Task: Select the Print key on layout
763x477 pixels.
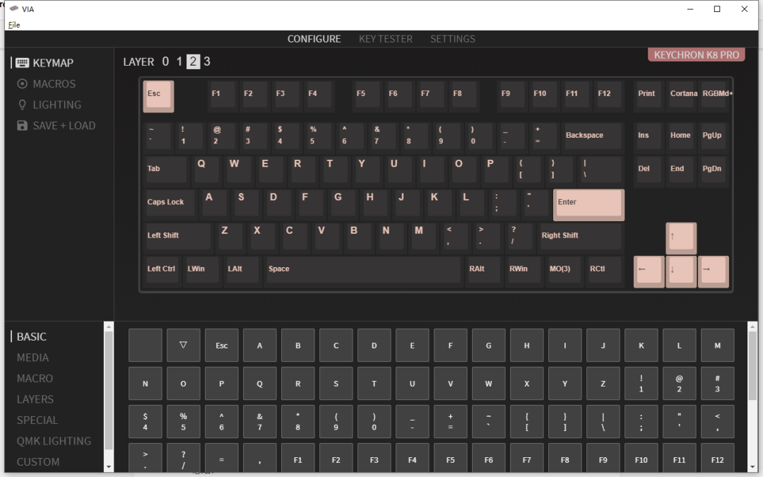Action: point(649,95)
